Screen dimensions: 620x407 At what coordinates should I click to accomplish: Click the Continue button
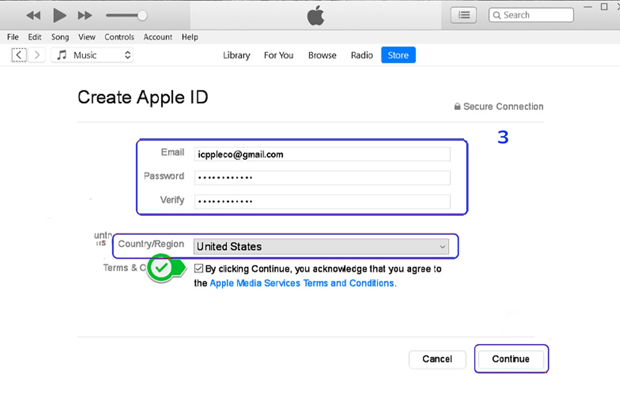[511, 359]
